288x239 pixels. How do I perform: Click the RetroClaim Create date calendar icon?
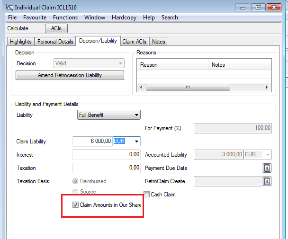tap(267, 181)
